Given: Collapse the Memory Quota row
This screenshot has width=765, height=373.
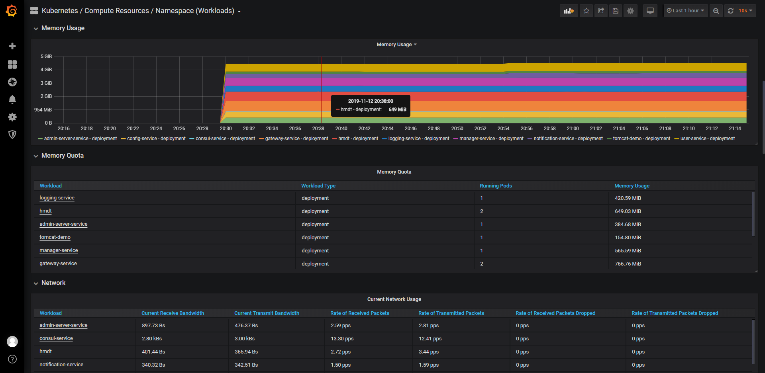Looking at the screenshot, I should point(62,156).
